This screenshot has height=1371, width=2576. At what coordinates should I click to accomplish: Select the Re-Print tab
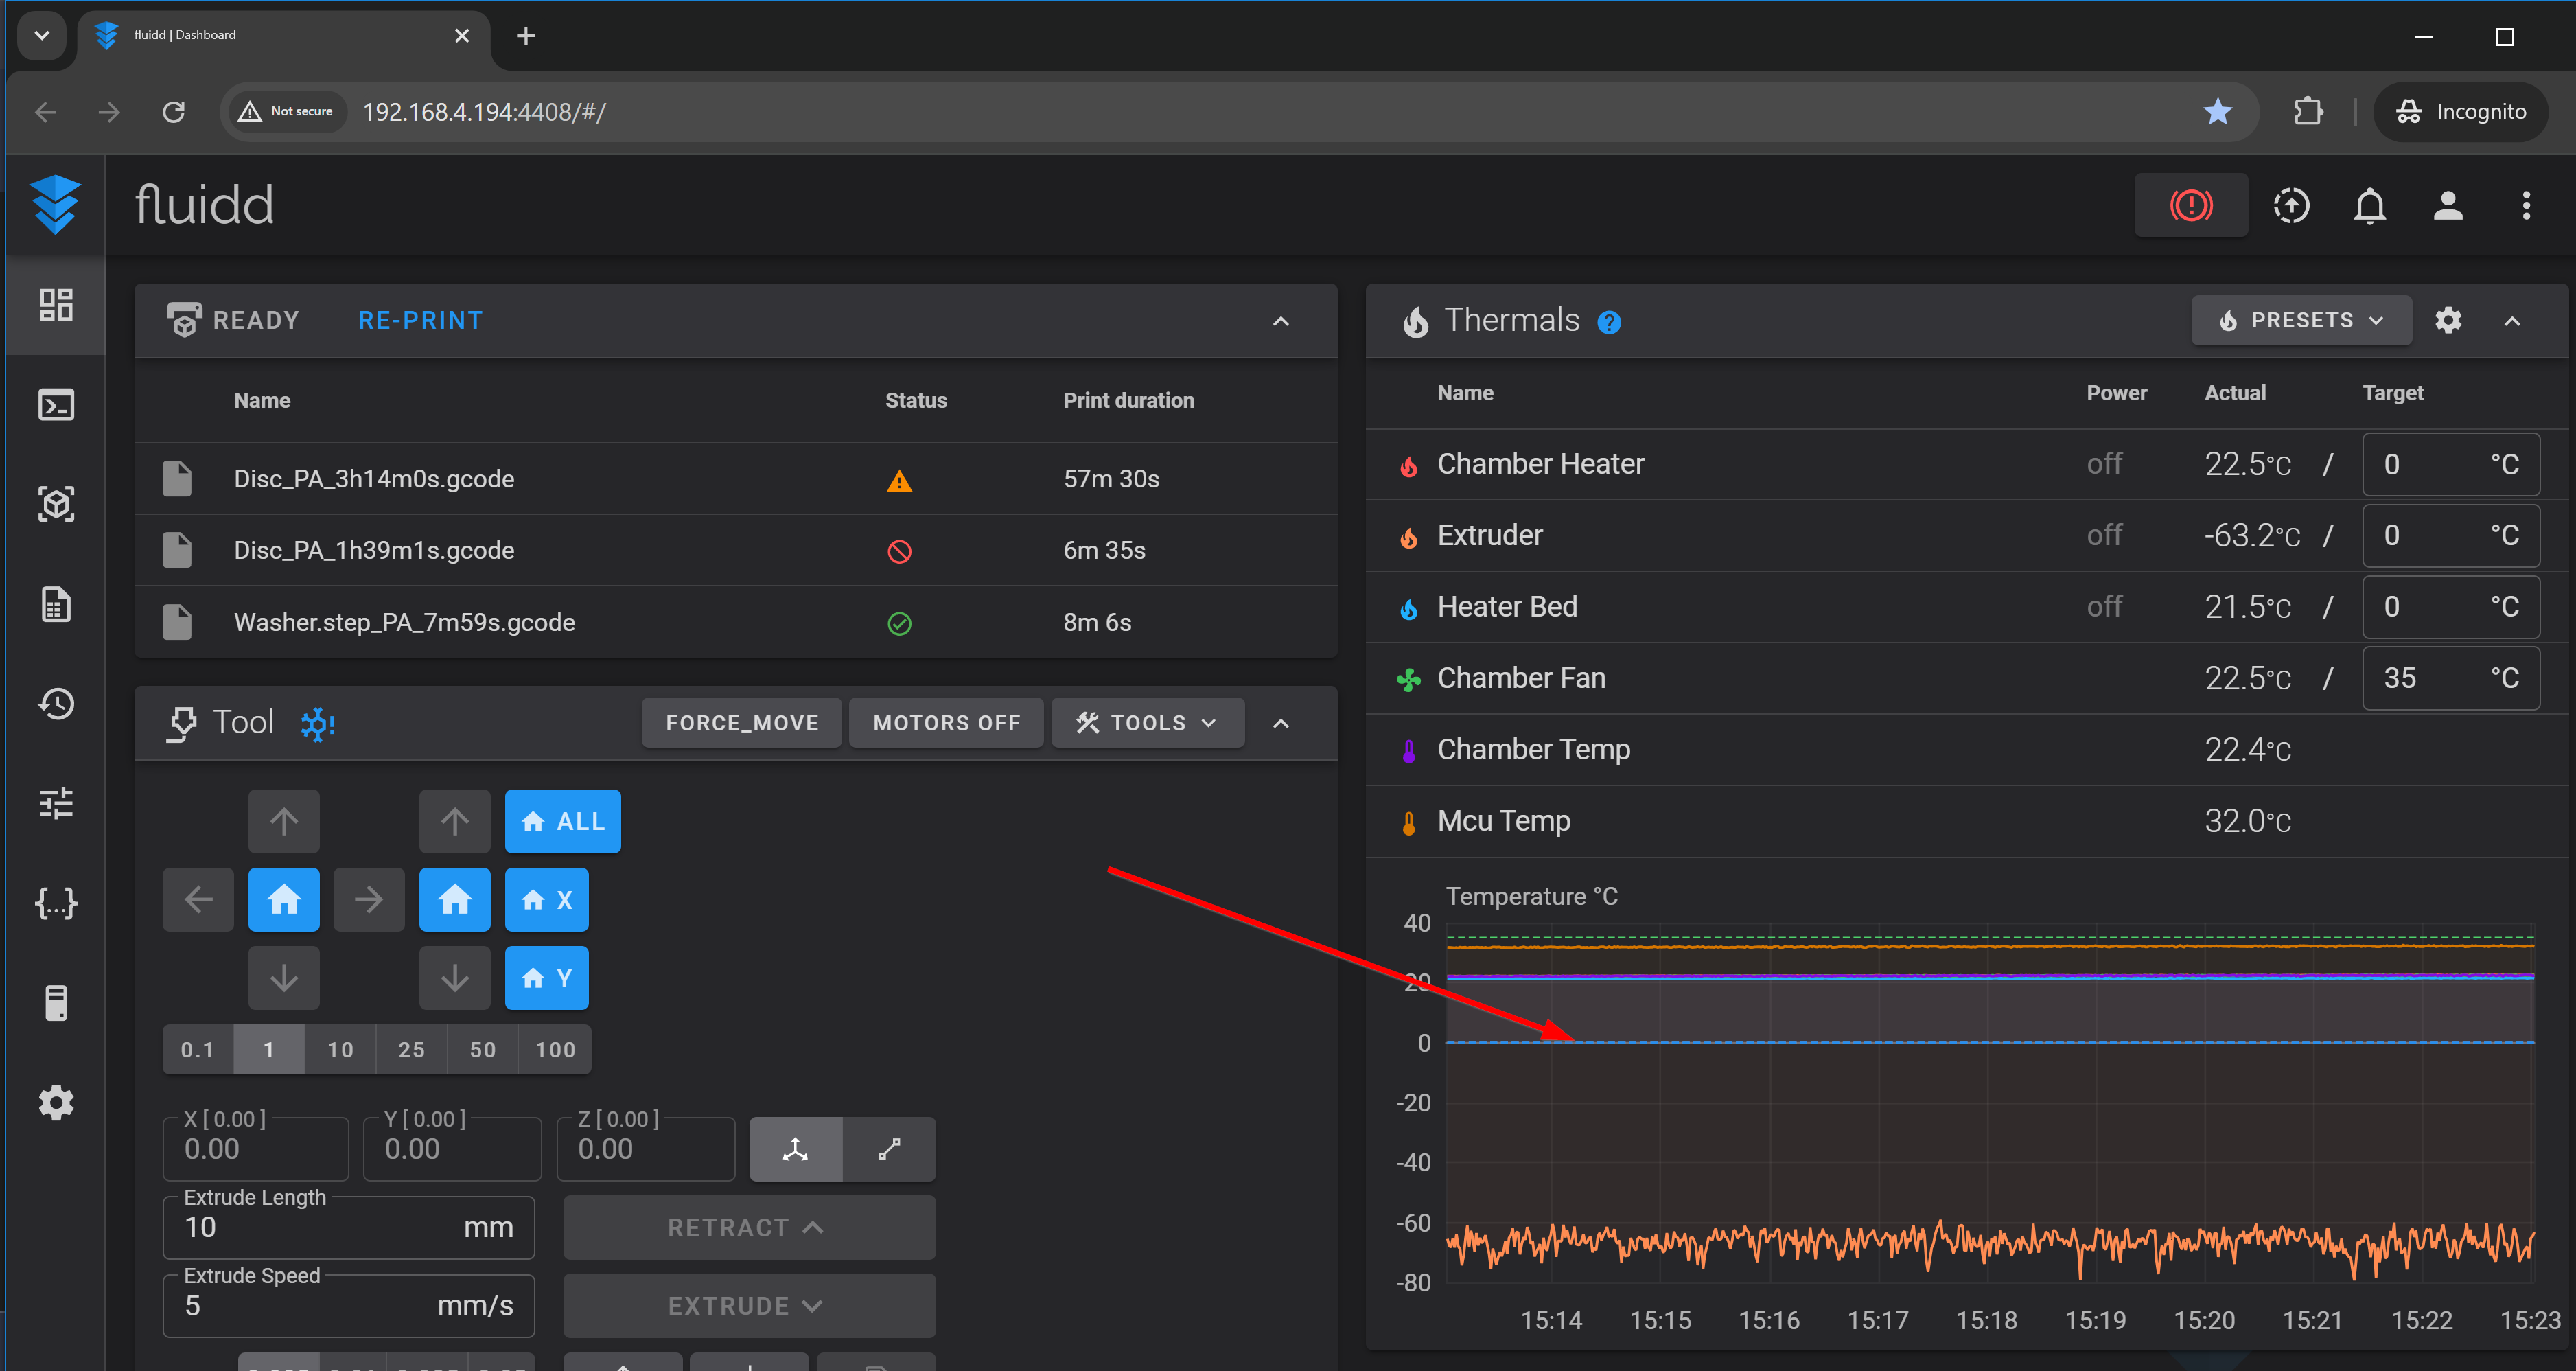(420, 321)
